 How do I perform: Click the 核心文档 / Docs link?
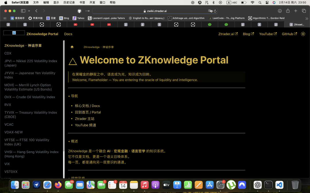pos(87,106)
